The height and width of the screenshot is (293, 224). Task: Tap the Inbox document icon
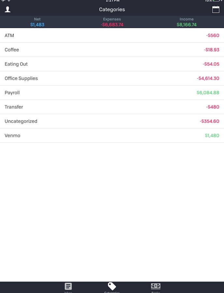68,286
